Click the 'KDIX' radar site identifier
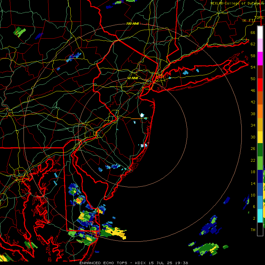This screenshot has width=265, height=265. [x=140, y=263]
